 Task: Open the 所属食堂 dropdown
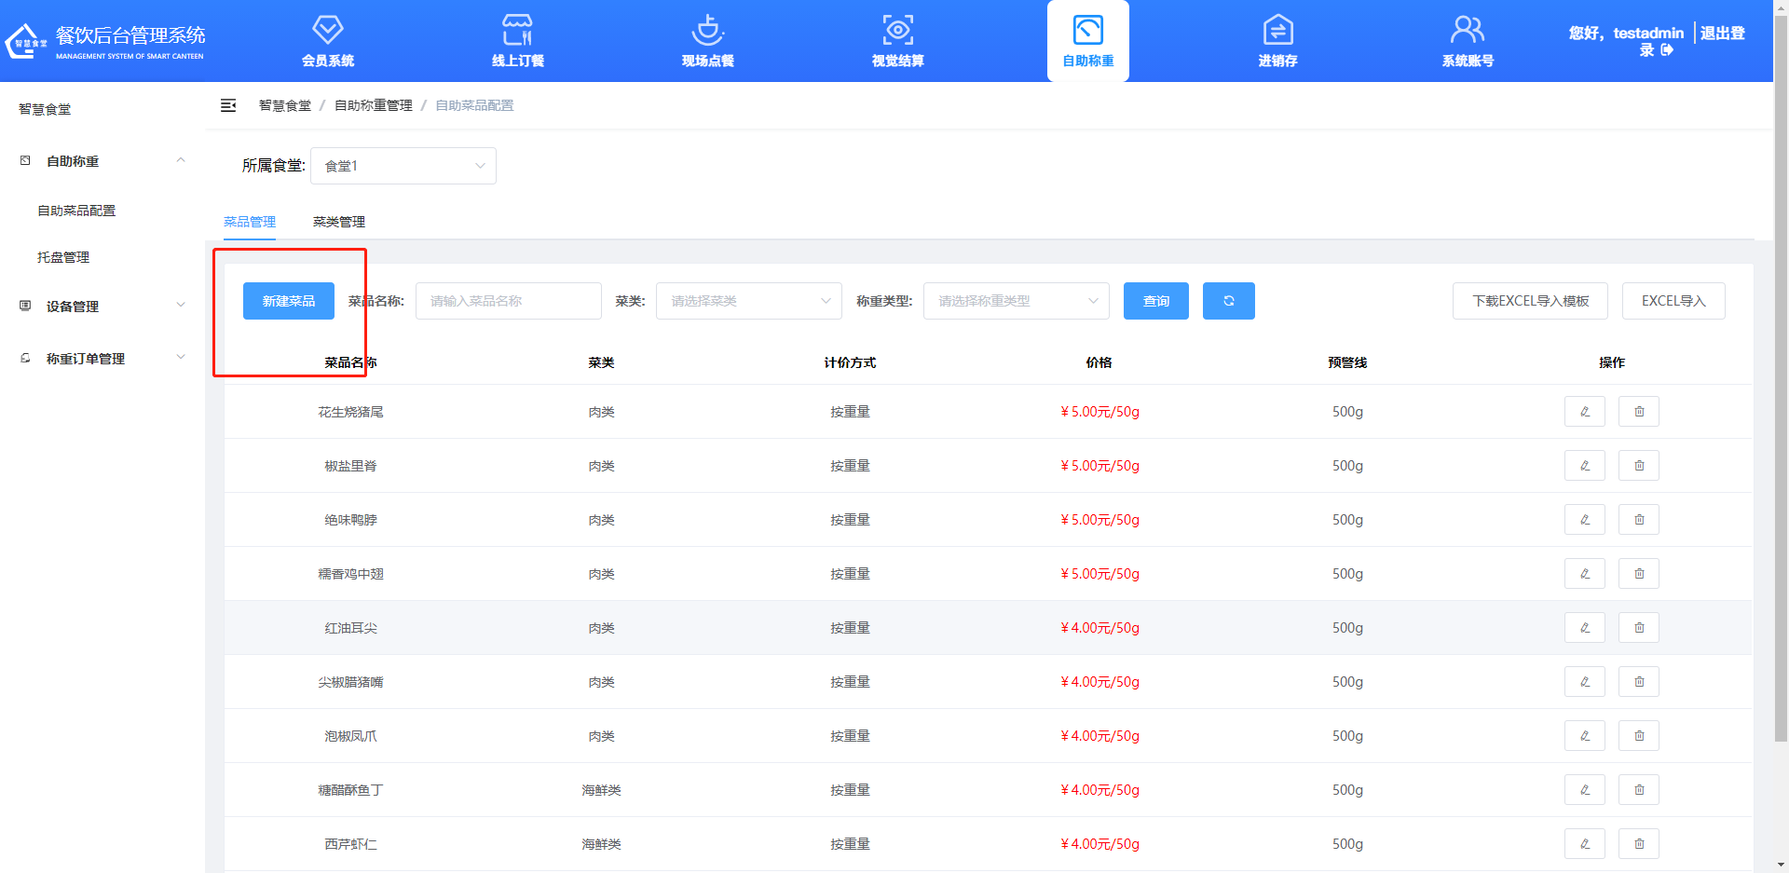pyautogui.click(x=403, y=166)
